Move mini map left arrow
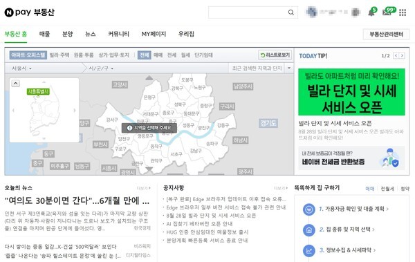 (x=13, y=111)
